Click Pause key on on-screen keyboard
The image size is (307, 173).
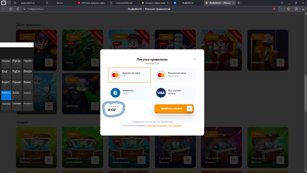(x=17, y=84)
